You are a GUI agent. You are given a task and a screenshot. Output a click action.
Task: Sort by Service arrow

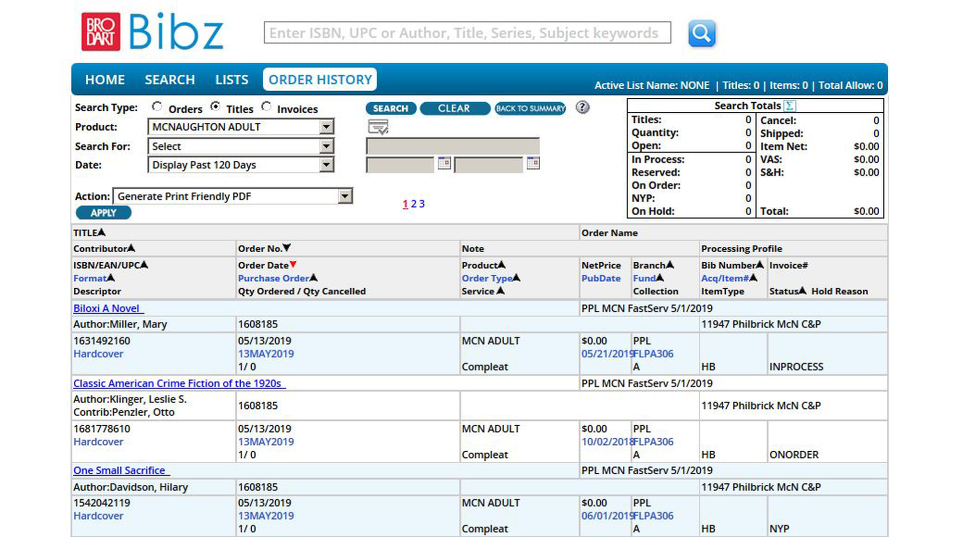pyautogui.click(x=500, y=290)
